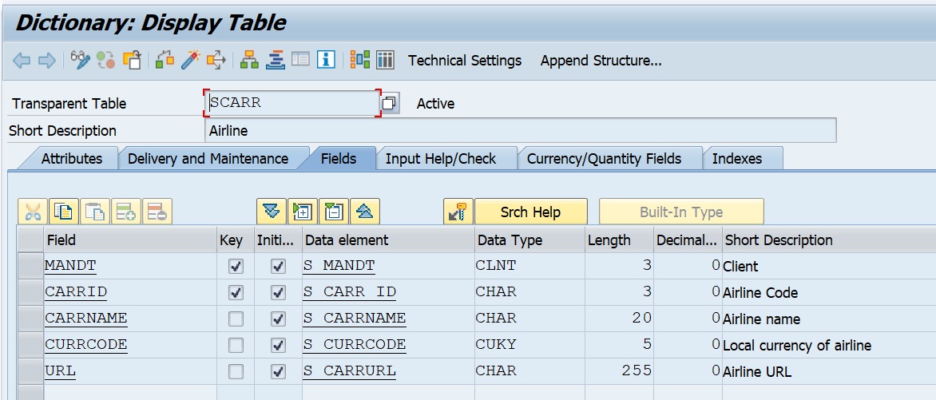Run the Check icon with green and yellow squares

[165, 60]
